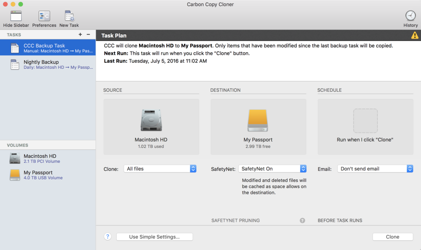The image size is (421, 250).
Task: Click the Clone button
Action: [x=392, y=237]
